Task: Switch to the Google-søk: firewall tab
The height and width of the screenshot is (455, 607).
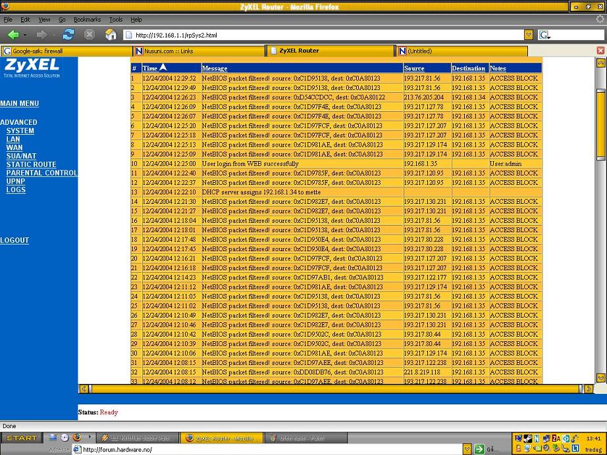Action: click(66, 51)
